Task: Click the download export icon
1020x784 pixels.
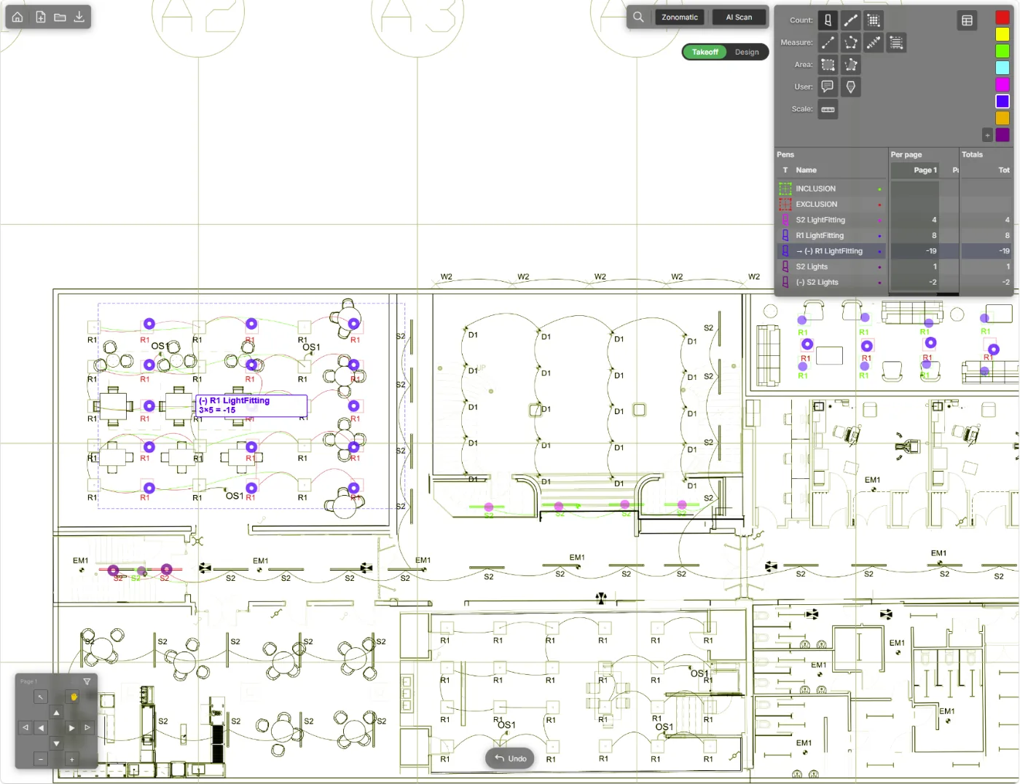Action: point(79,17)
